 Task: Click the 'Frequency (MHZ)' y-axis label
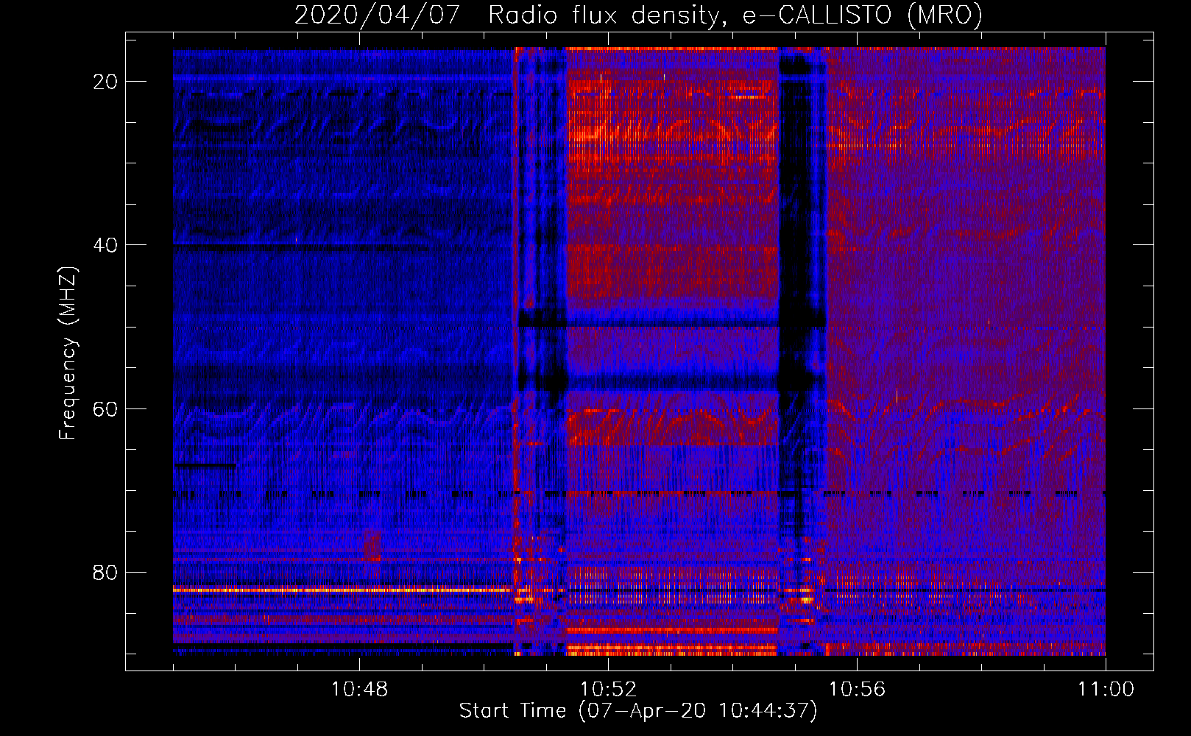coord(68,353)
